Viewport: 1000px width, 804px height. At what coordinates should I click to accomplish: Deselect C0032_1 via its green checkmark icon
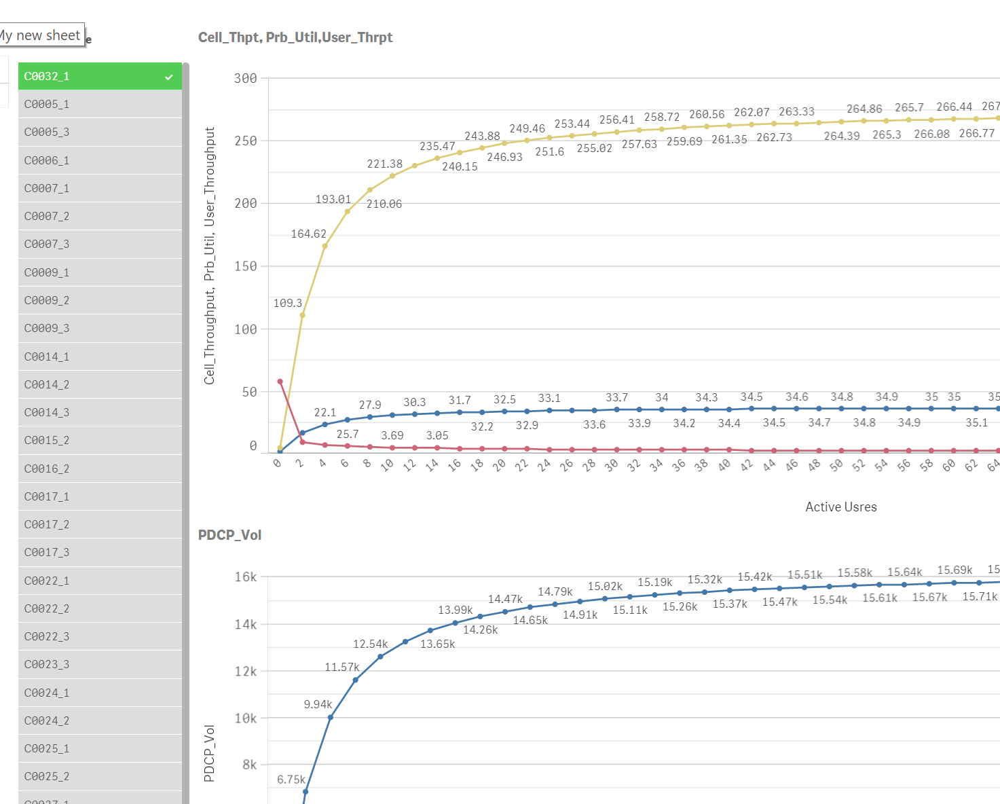169,76
